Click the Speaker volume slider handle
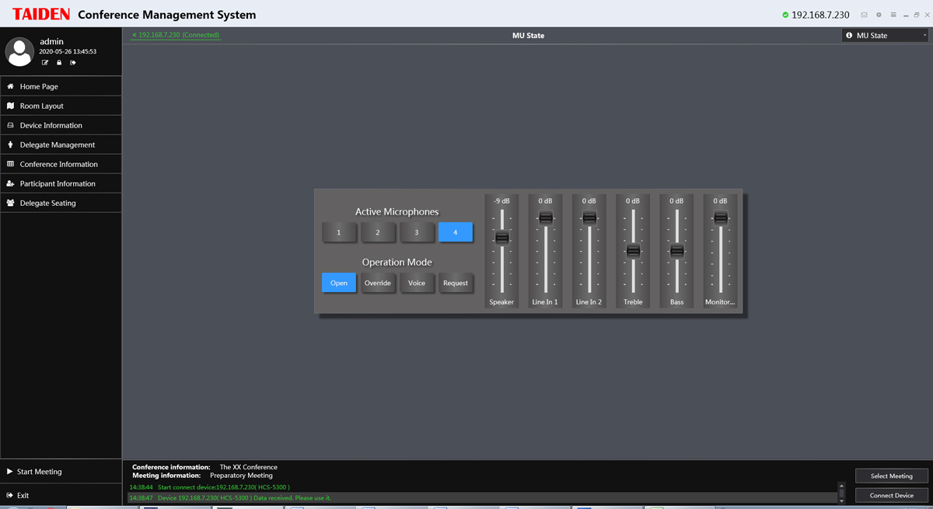This screenshot has height=509, width=933. (x=501, y=237)
